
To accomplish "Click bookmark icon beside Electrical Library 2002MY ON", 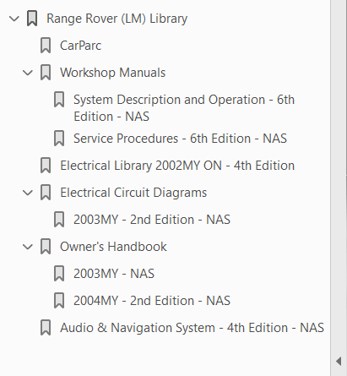I will click(46, 166).
